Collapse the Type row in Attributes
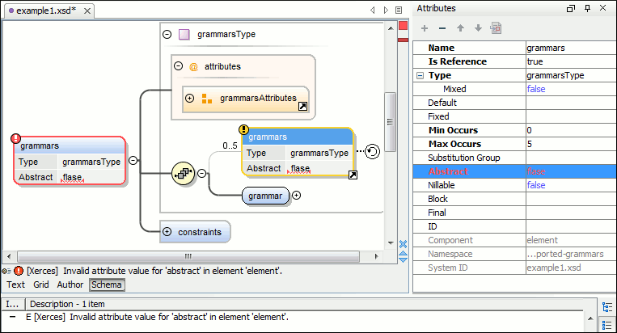The image size is (617, 333). click(x=420, y=75)
